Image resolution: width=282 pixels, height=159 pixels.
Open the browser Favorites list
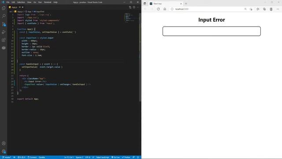click(258, 9)
